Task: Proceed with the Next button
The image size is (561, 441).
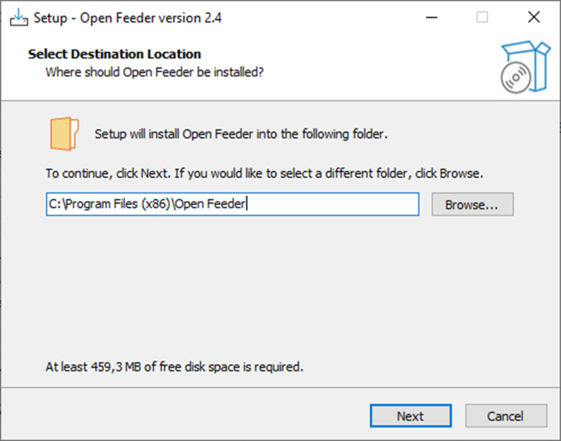Action: click(x=410, y=416)
